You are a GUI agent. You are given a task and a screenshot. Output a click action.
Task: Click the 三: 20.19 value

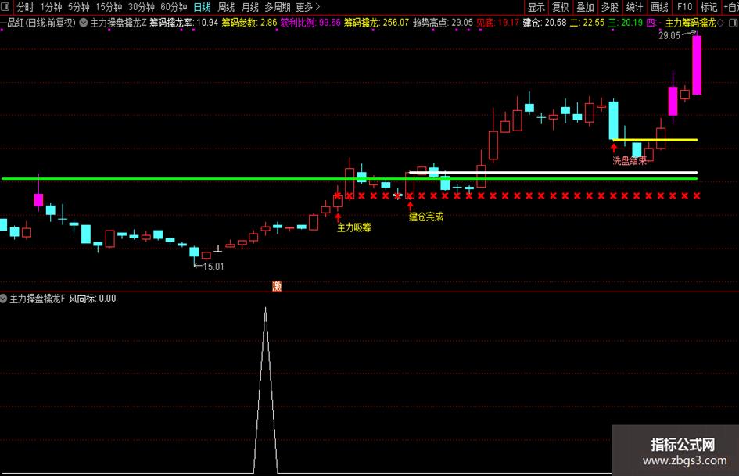pyautogui.click(x=626, y=22)
